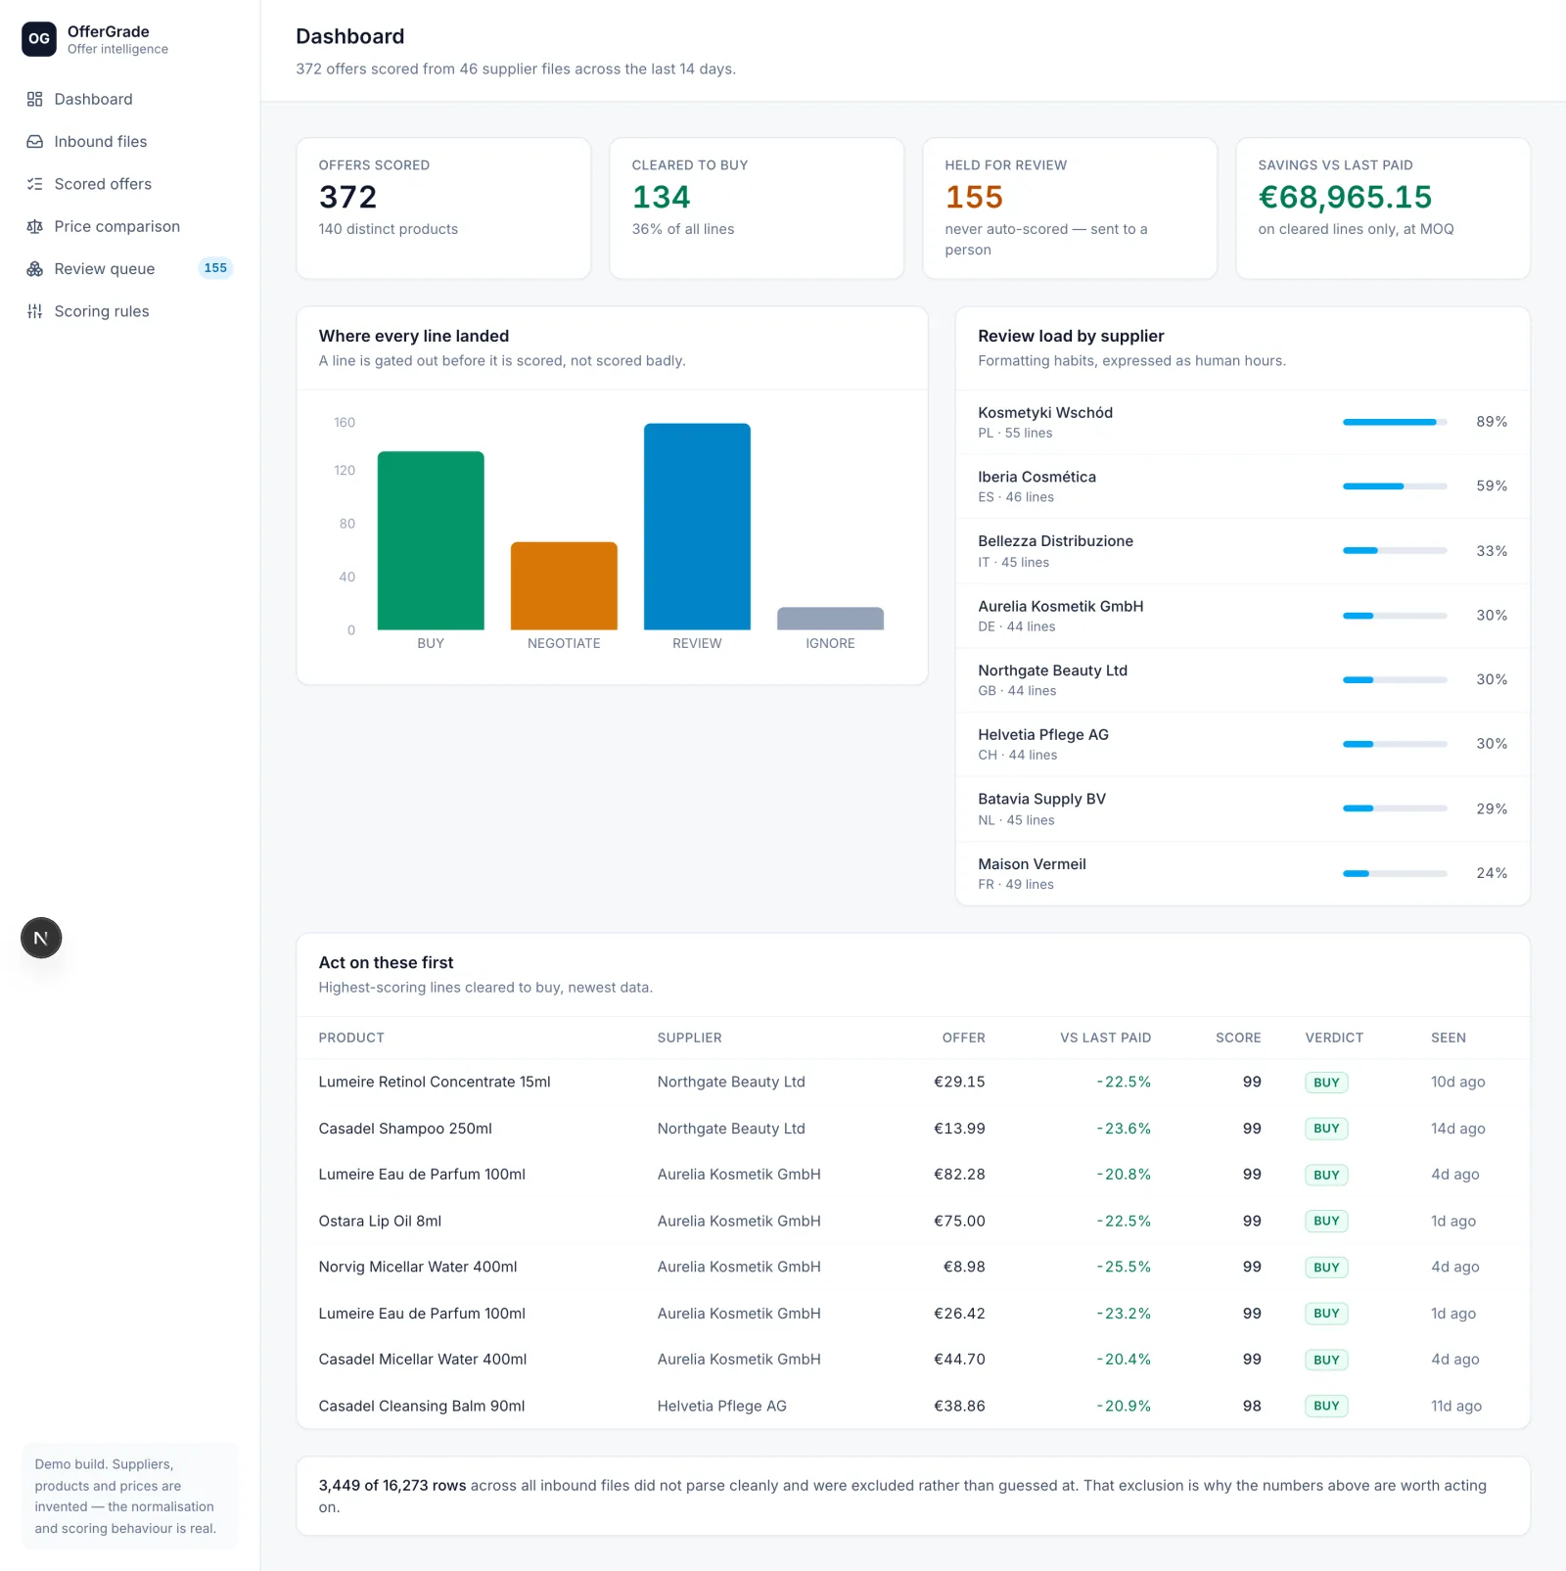Click the Scoring rules sliders icon
1566x1571 pixels.
[x=35, y=311]
